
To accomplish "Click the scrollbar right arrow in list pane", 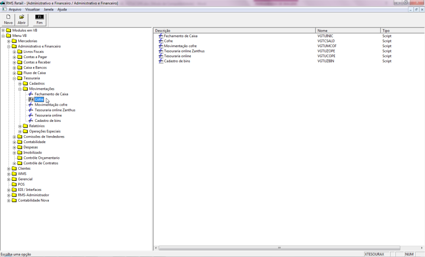I will click(422, 248).
